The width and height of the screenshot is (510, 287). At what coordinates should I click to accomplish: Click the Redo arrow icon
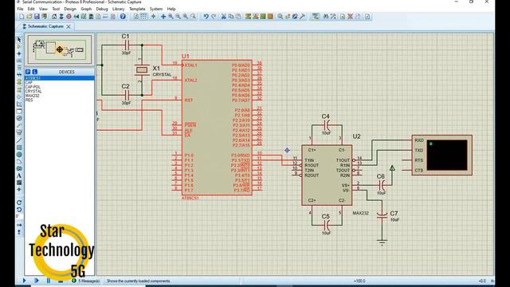pyautogui.click(x=214, y=16)
